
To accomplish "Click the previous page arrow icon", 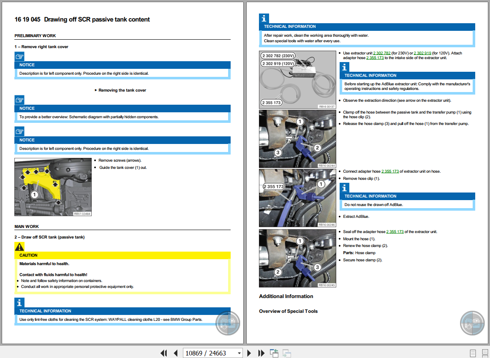I will [x=175, y=353].
